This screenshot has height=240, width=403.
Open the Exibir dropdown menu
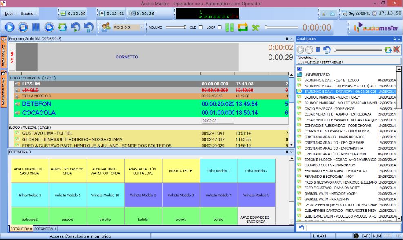click(11, 13)
